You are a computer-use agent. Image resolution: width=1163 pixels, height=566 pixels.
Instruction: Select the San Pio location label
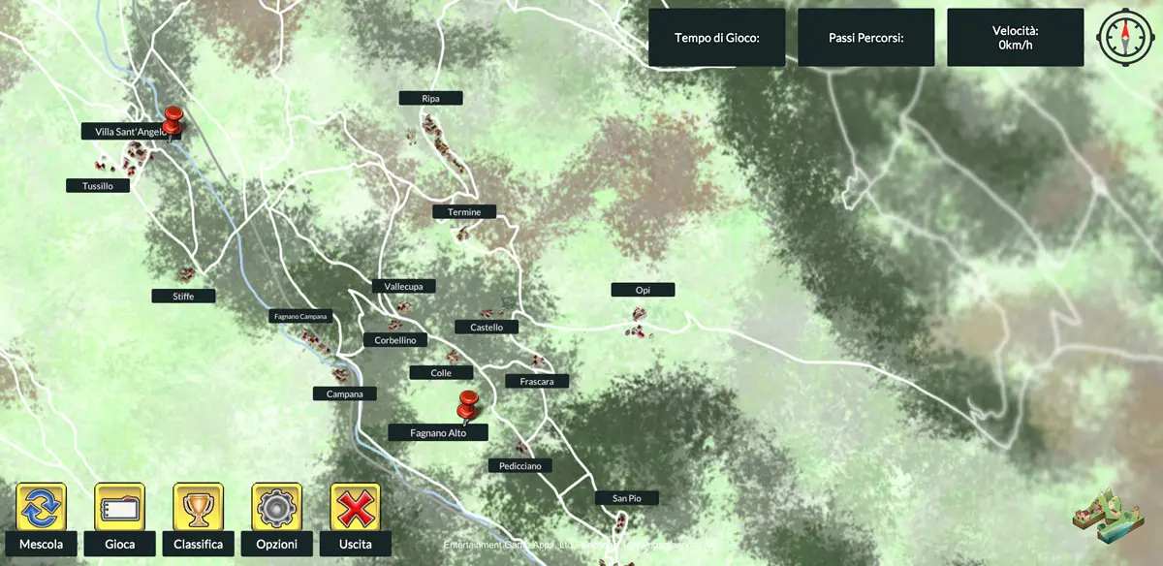tap(626, 498)
